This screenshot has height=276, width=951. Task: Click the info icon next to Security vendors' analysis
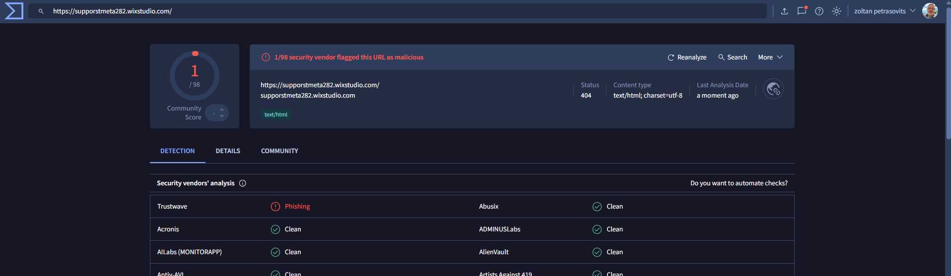(x=243, y=183)
